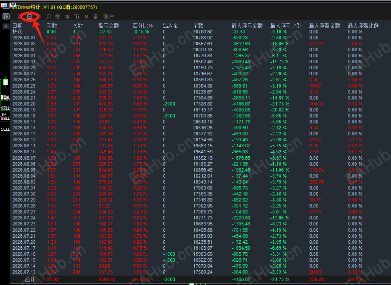Click the -2000 withdrawal on 2026.08.18
The image size is (391, 285).
(x=169, y=116)
